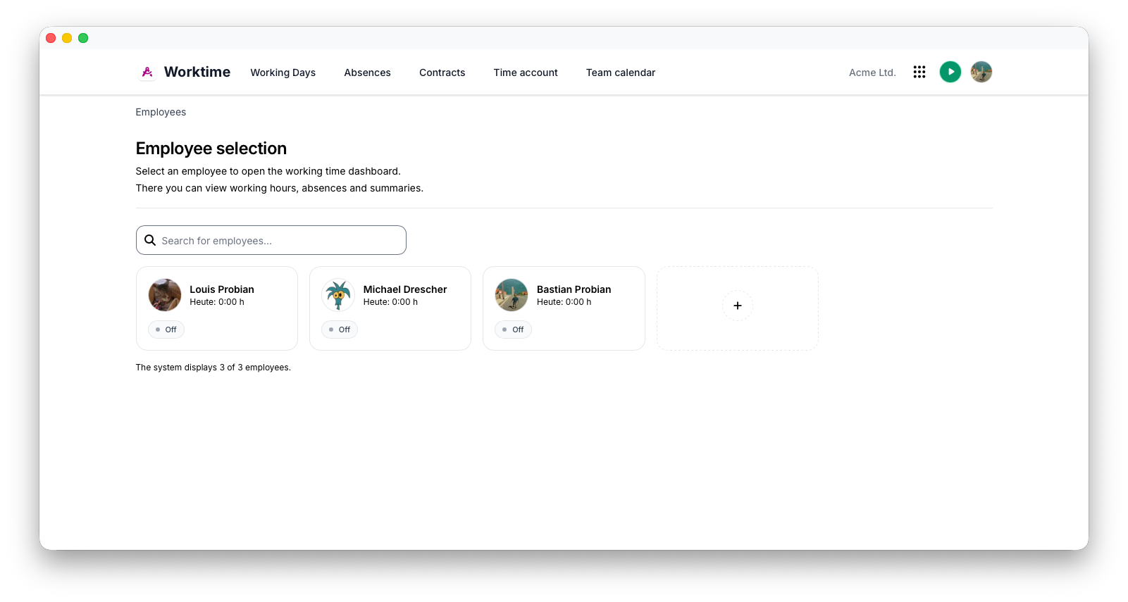Switch to Time account
This screenshot has width=1128, height=602.
click(526, 73)
